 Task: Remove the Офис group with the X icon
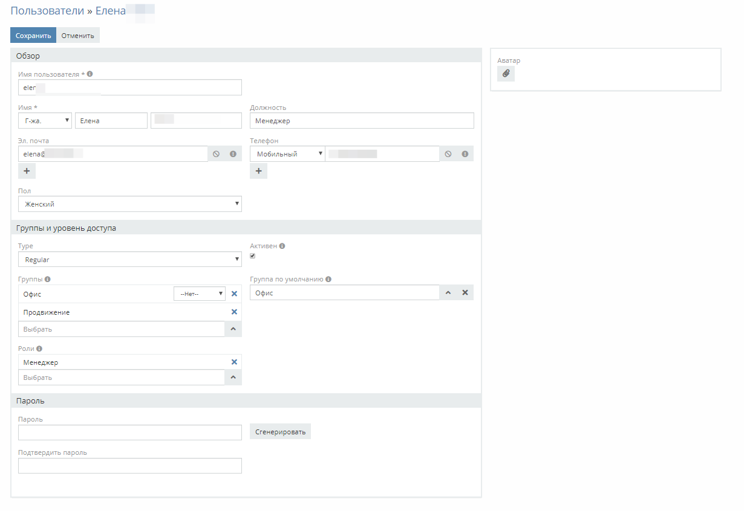point(234,294)
